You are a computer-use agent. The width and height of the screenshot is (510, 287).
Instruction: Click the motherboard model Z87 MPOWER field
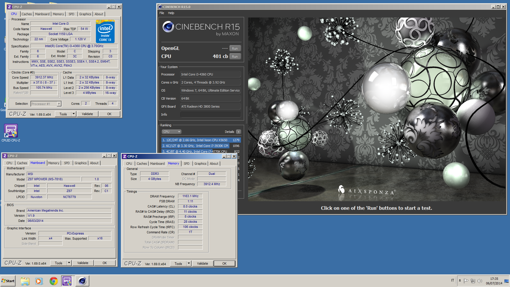click(54, 179)
